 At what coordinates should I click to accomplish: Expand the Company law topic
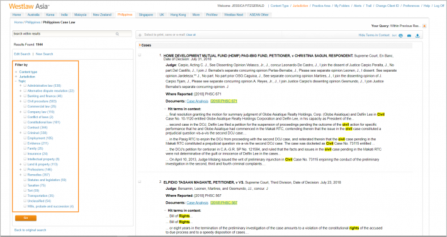pyautogui.click(x=21, y=112)
